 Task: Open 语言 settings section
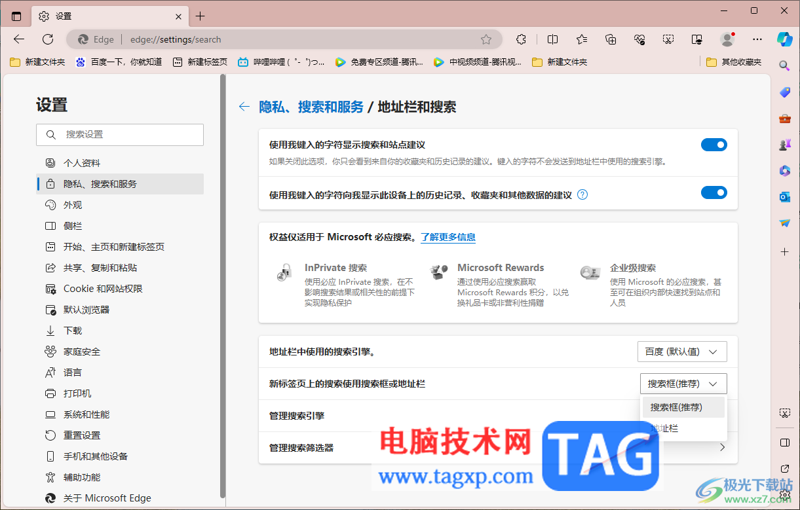[x=120, y=373]
